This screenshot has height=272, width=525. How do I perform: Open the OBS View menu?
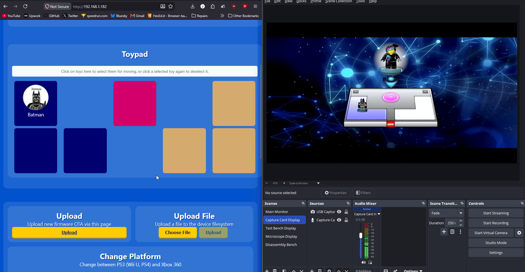click(288, 1)
